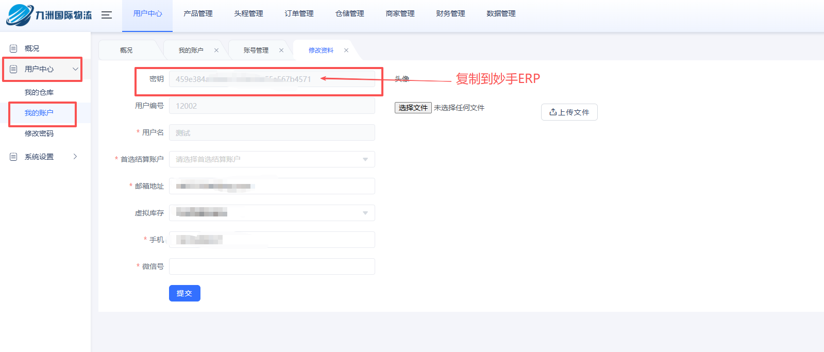This screenshot has width=824, height=352.
Task: Open the 数据管理 top menu
Action: 501,14
